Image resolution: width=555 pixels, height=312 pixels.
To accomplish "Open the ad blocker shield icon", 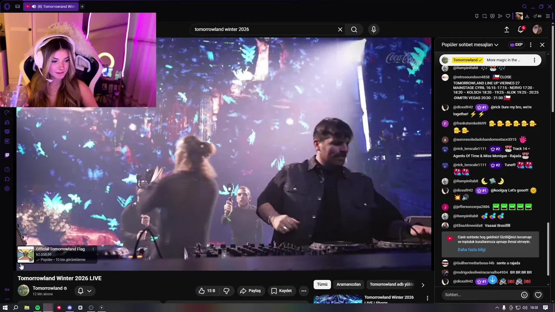I will coord(492,16).
